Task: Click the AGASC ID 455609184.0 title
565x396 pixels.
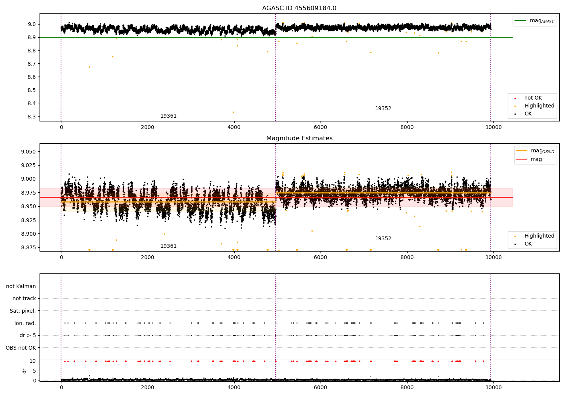Action: [299, 8]
